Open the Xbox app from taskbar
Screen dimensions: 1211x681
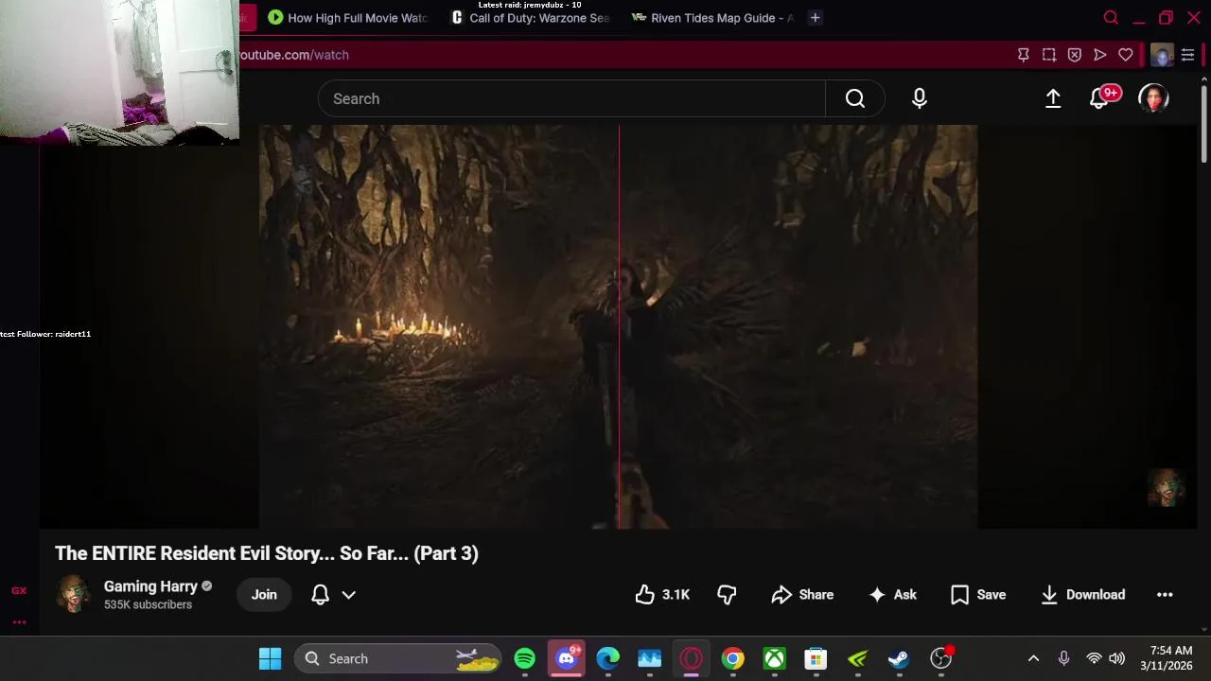tap(774, 658)
